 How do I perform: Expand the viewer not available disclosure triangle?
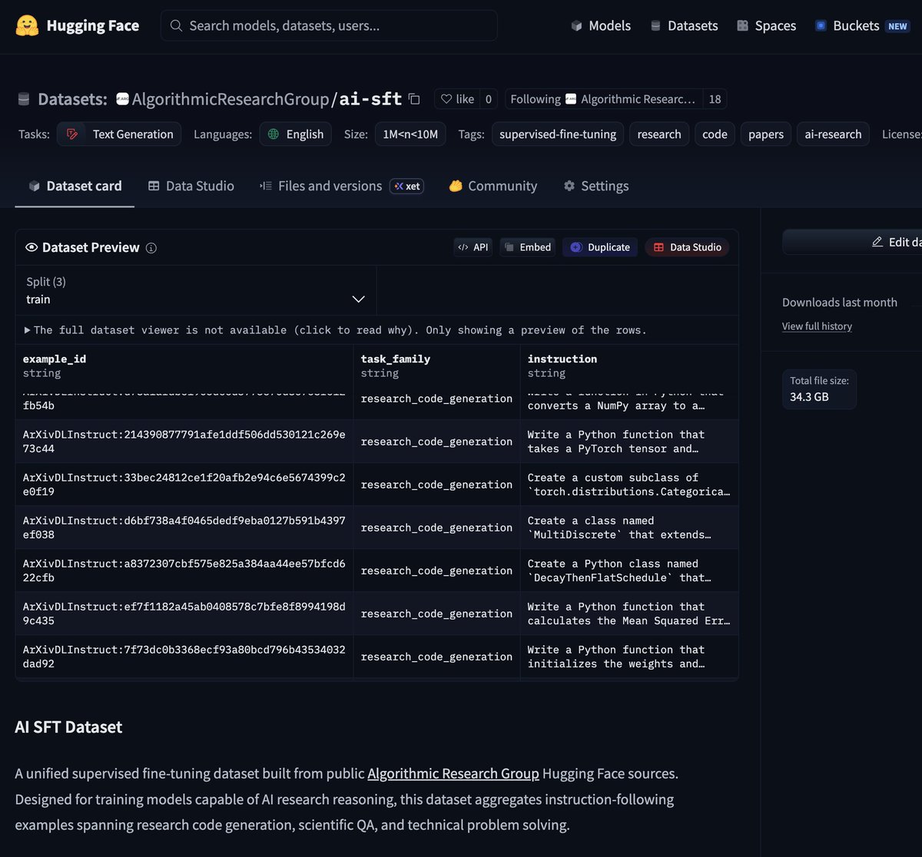[x=28, y=330]
